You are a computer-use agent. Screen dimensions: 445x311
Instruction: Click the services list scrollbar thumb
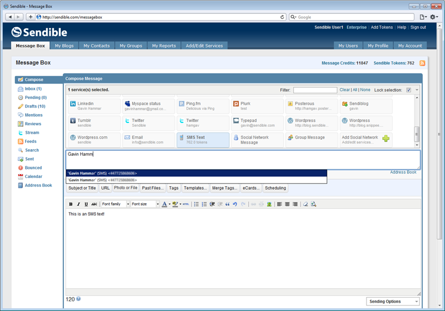click(417, 134)
